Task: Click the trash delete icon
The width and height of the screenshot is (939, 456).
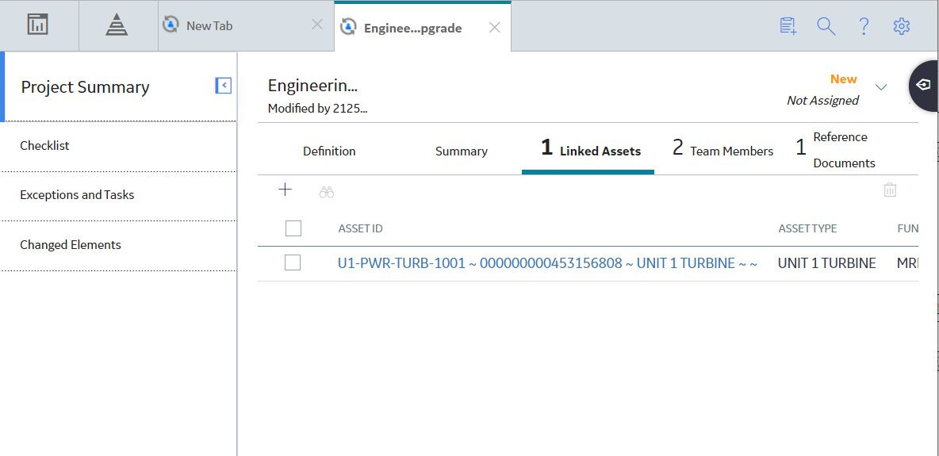Action: (891, 190)
